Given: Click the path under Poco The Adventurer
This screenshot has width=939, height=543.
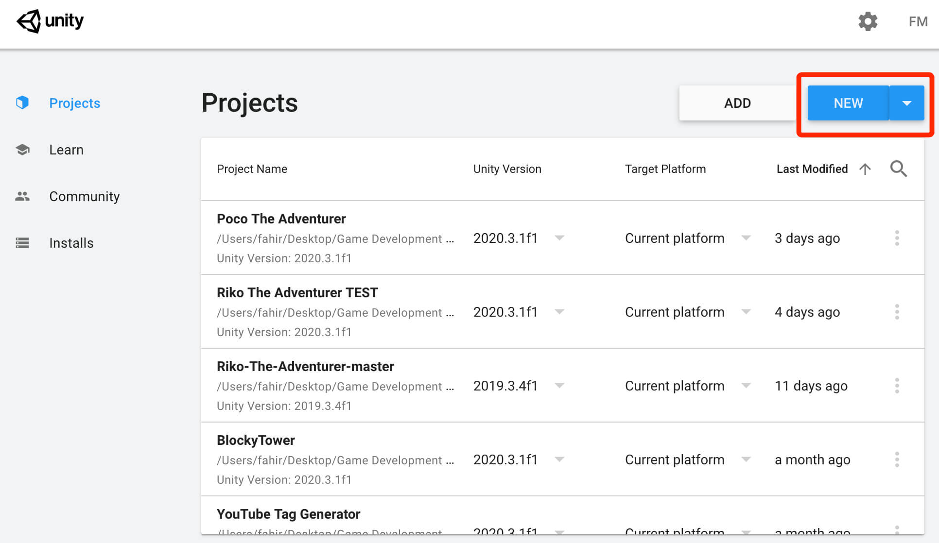Looking at the screenshot, I should coord(335,239).
